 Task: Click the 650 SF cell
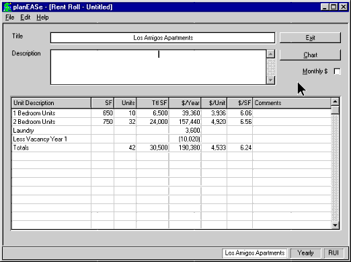(x=103, y=113)
